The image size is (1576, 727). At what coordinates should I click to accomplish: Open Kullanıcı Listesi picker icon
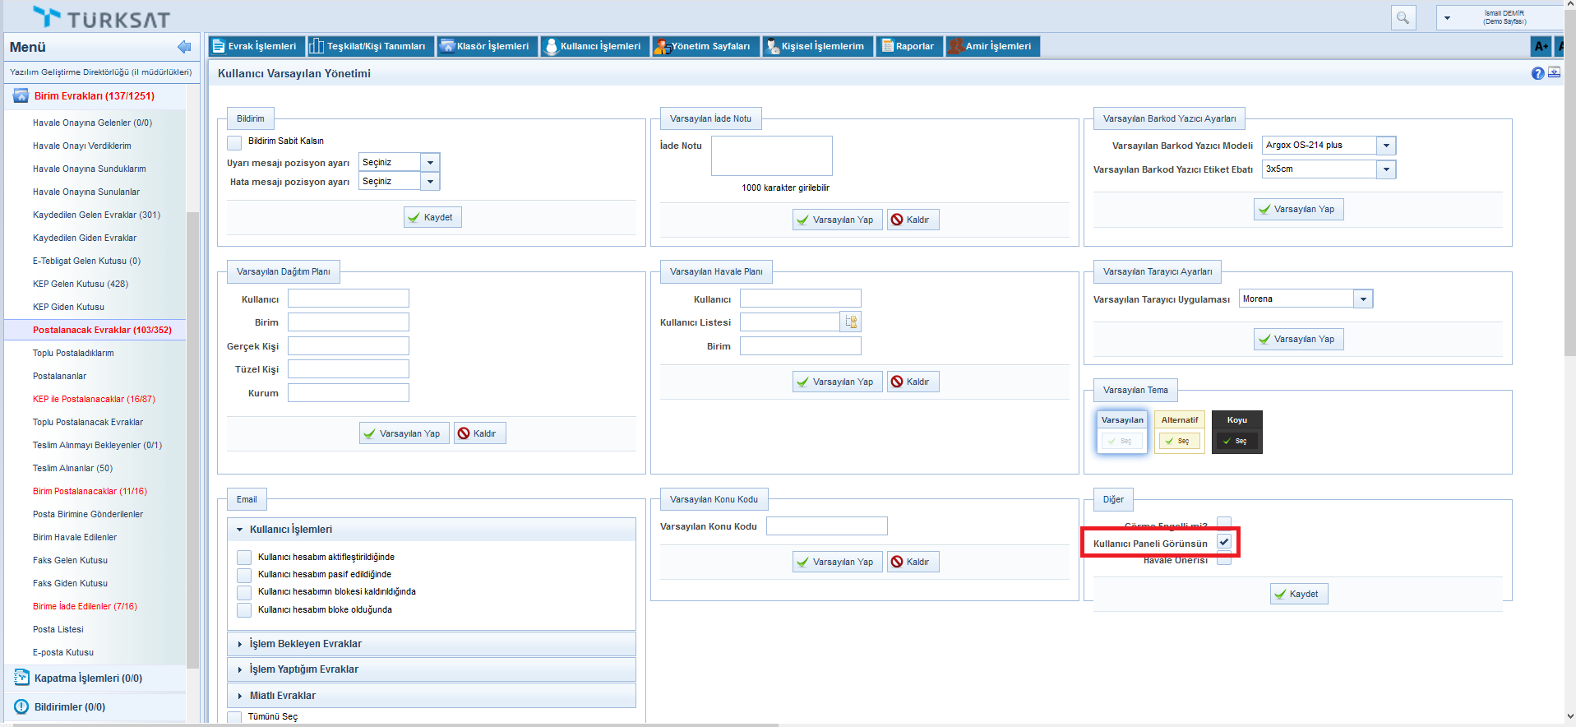point(851,322)
